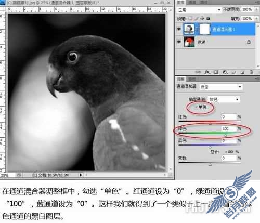Image resolution: width=260 pixels, height=223 pixels.
Task: Click the 常数 value input field
Action: (x=229, y=158)
